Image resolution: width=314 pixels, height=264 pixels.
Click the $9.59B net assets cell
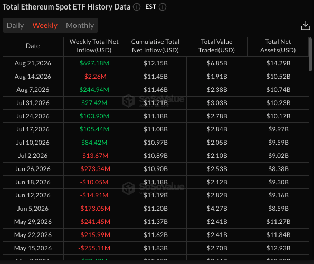pyautogui.click(x=278, y=143)
